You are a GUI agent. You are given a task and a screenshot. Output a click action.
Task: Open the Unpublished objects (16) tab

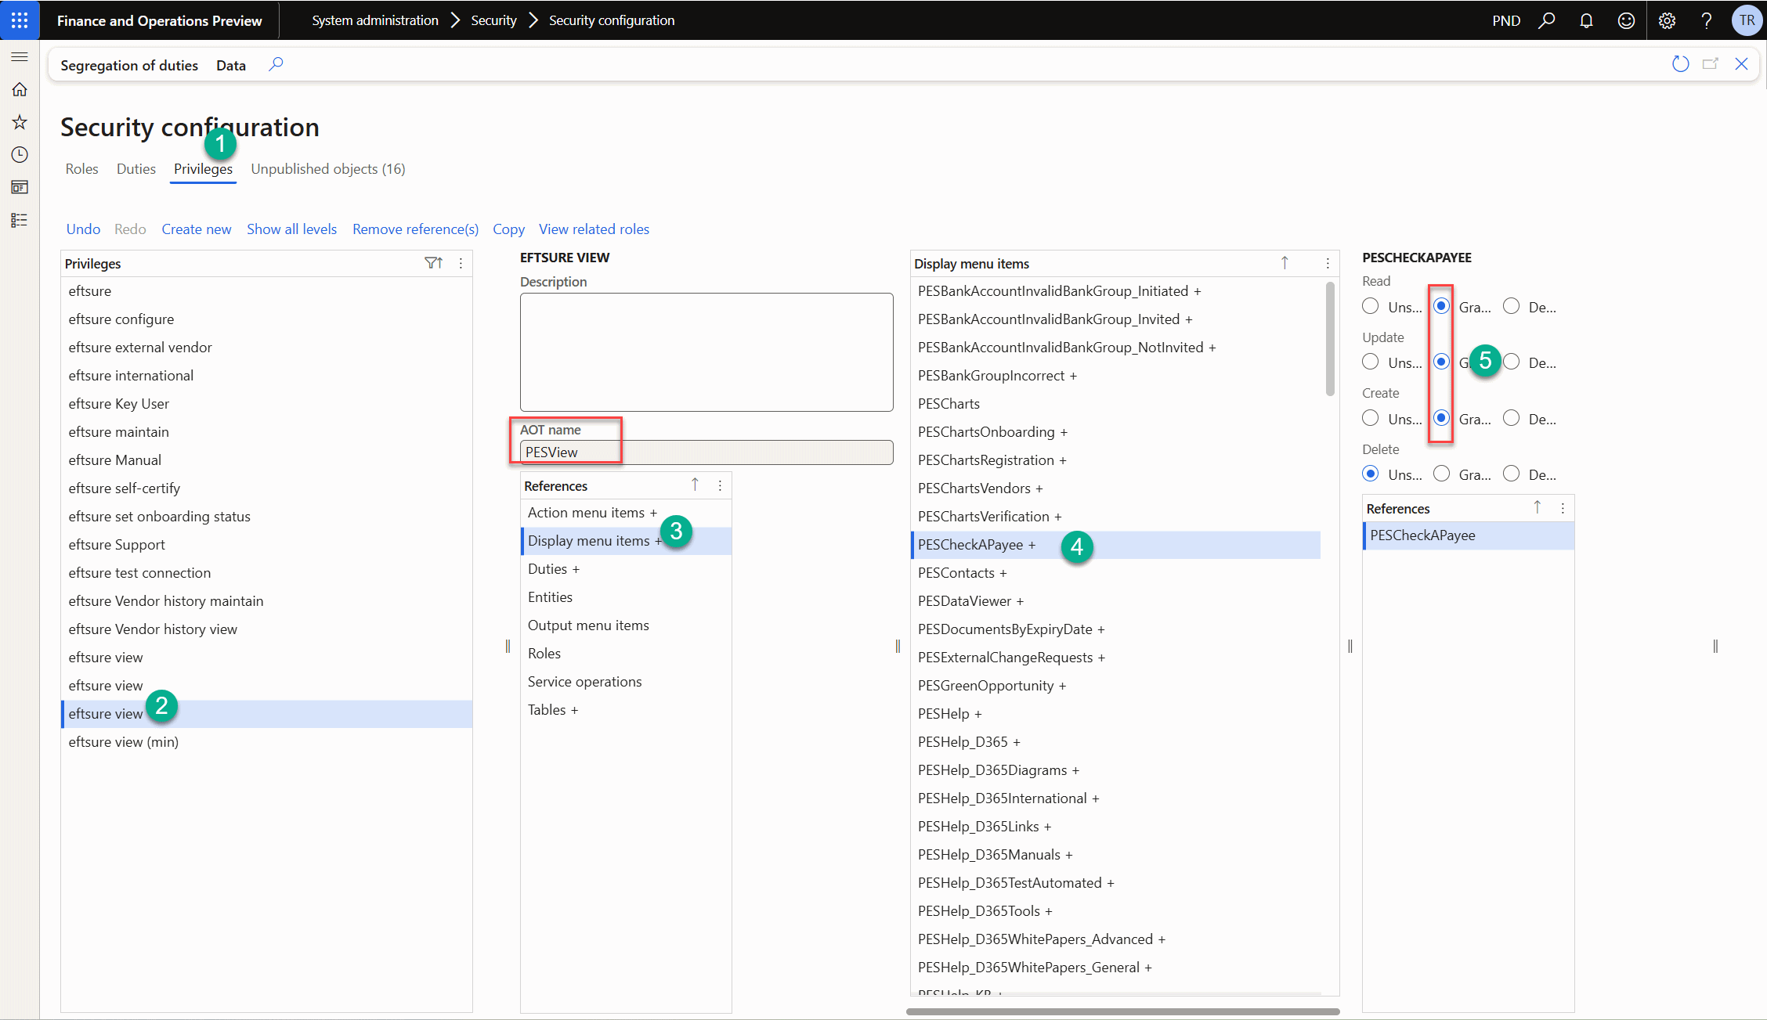pyautogui.click(x=328, y=169)
